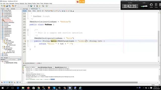Toggle code fold at line 19 comment
Viewport: 161px width, 90px height.
[x=28, y=30]
